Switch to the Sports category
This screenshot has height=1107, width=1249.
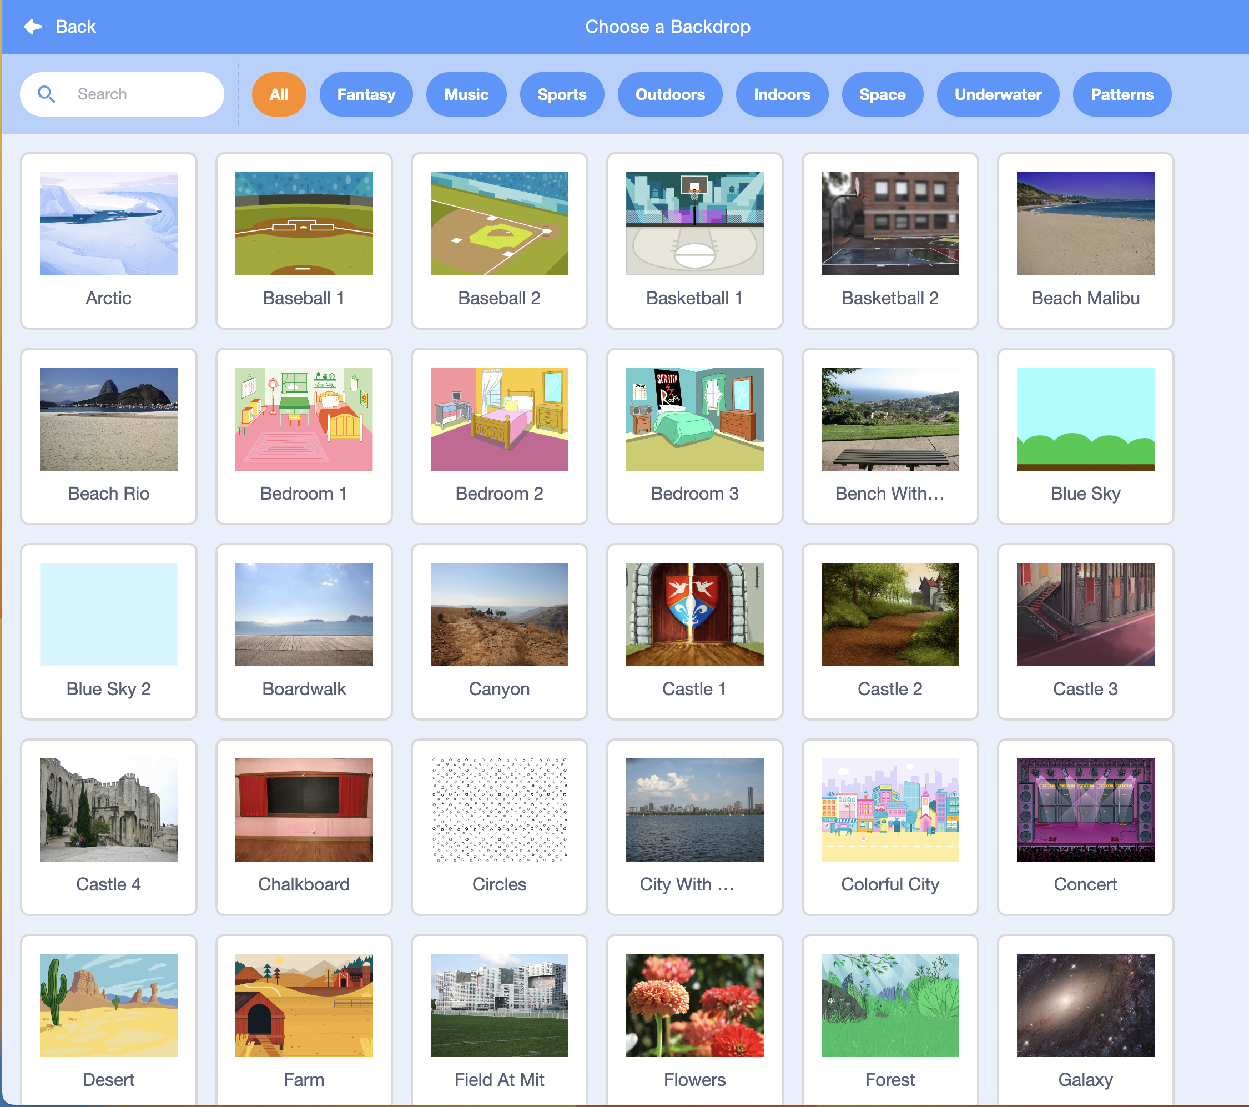point(562,94)
